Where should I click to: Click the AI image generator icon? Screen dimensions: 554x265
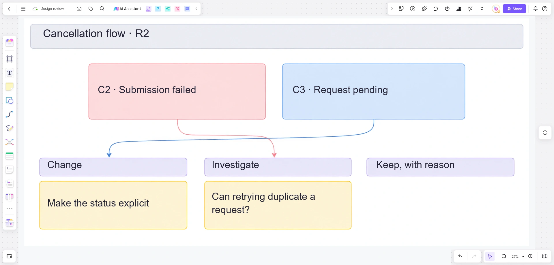point(148,9)
